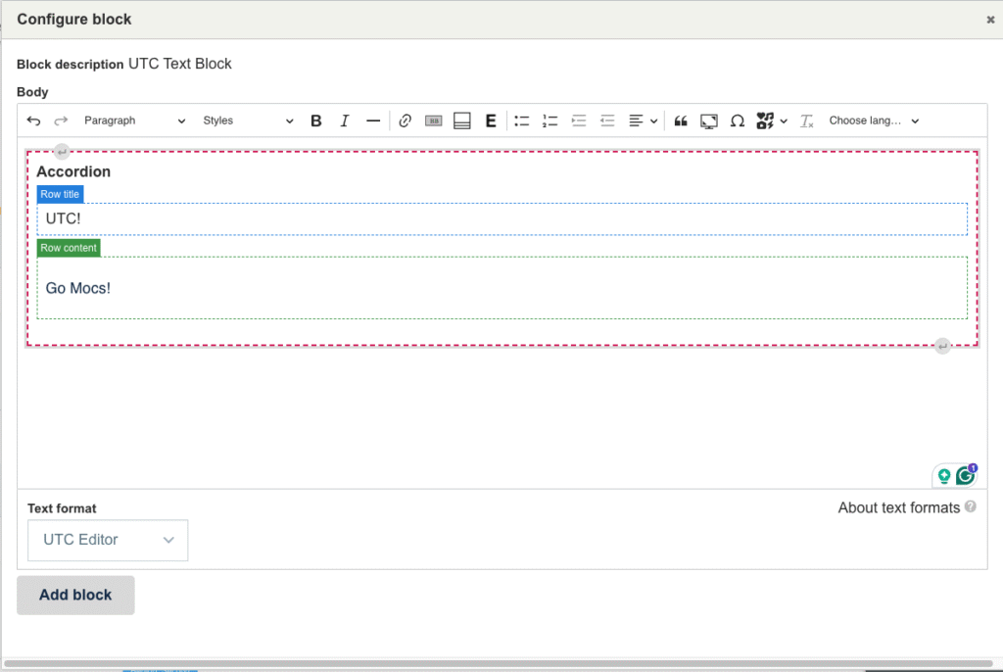Click the remove formatting icon
Screen dimensions: 1003x672
point(807,120)
